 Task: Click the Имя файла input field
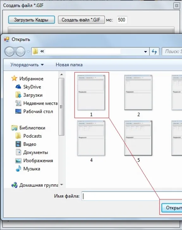tap(132, 196)
